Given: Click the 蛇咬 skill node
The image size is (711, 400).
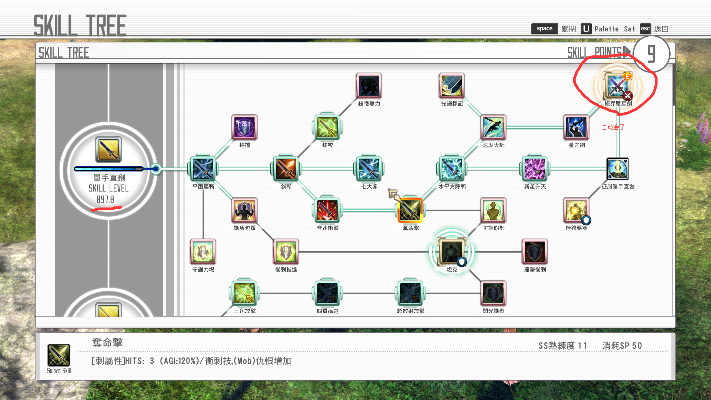Looking at the screenshot, I should [327, 127].
